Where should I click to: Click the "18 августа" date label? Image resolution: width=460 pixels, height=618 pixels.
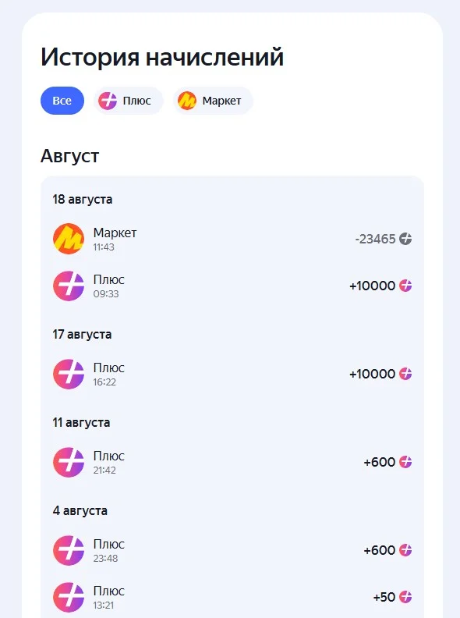coord(83,200)
